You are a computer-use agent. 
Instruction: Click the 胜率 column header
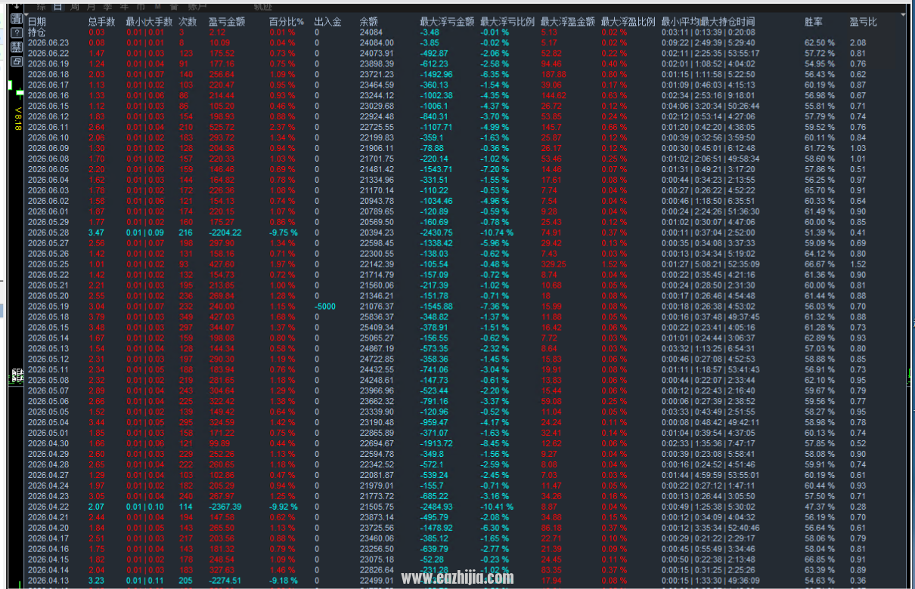814,22
